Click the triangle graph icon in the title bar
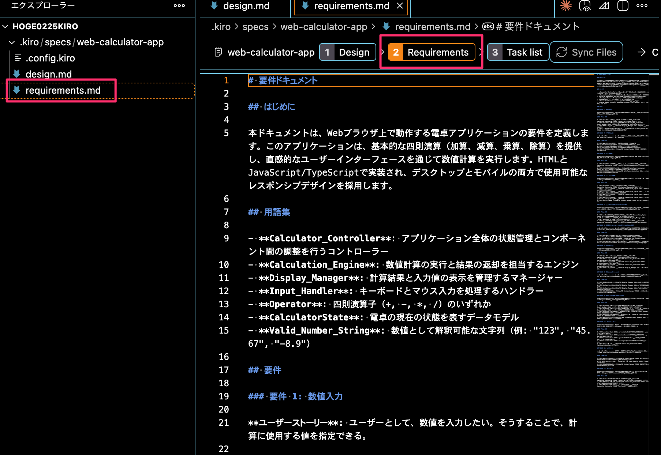The height and width of the screenshot is (455, 661). 604,6
